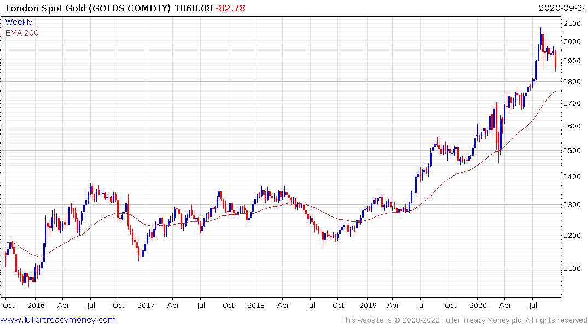The height and width of the screenshot is (328, 588).
Task: Click the 1400 price axis label
Action: tap(572, 177)
